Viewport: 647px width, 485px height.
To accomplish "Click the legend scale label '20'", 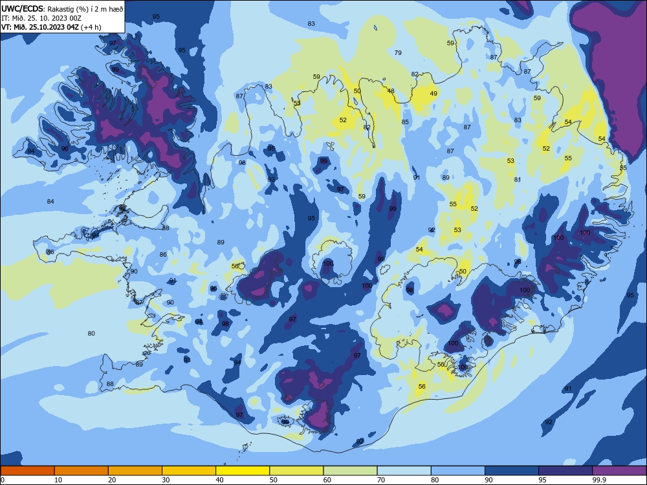I will point(112,480).
